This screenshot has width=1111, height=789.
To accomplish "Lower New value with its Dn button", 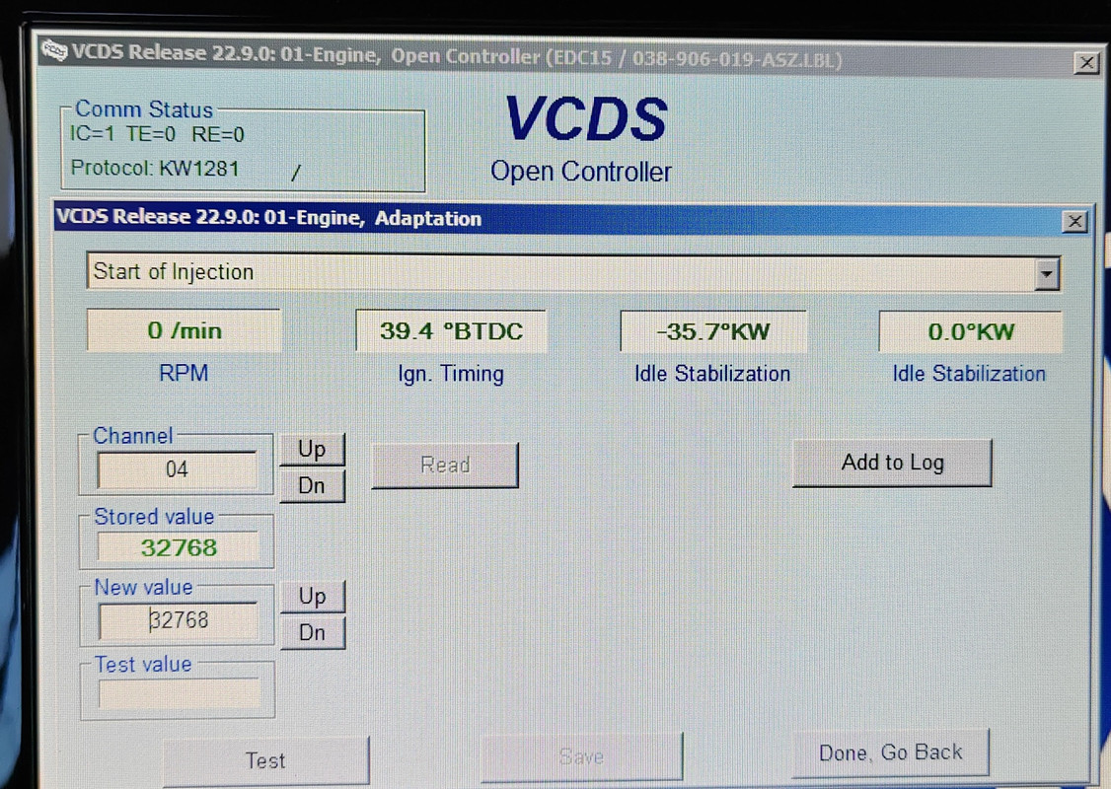I will 313,632.
